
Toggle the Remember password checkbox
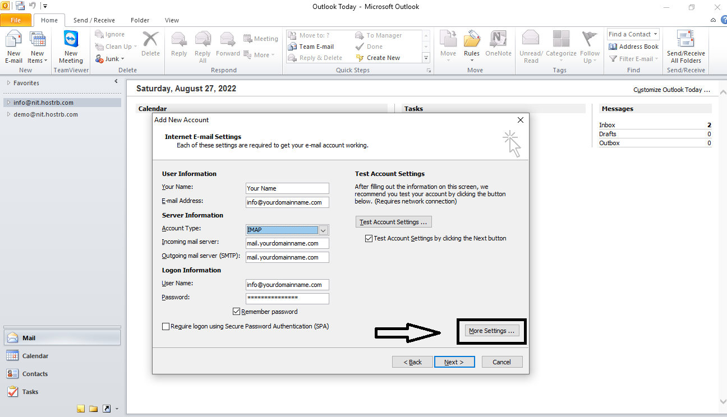[x=236, y=312]
